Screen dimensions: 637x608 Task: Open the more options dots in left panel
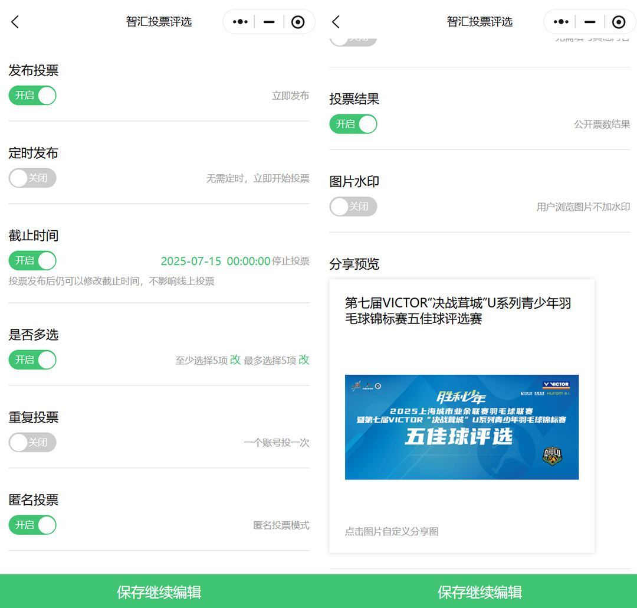click(x=240, y=22)
